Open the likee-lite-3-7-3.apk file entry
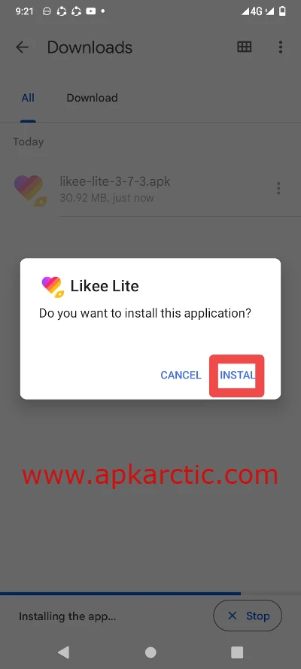This screenshot has width=301, height=669. (x=150, y=189)
